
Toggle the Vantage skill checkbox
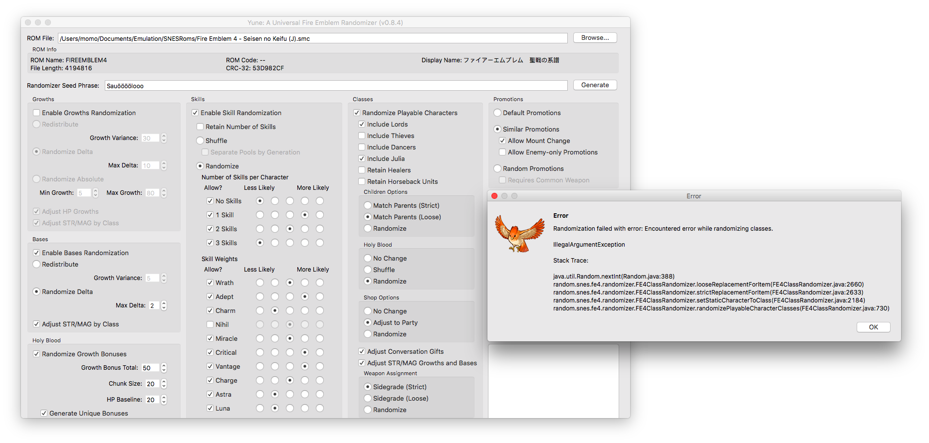click(210, 366)
